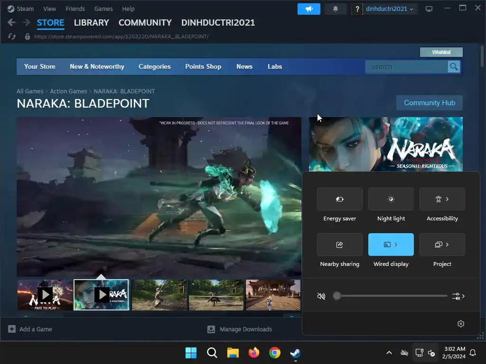Expand Wired display chevron
486x364 pixels.
[x=396, y=245]
